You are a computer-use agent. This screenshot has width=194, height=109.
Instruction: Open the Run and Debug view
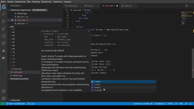pyautogui.click(x=4, y=28)
